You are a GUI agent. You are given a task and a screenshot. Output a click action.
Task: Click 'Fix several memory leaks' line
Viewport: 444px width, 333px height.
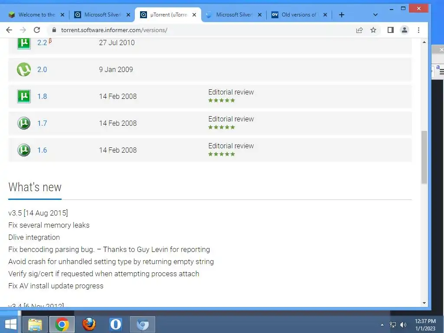(49, 225)
